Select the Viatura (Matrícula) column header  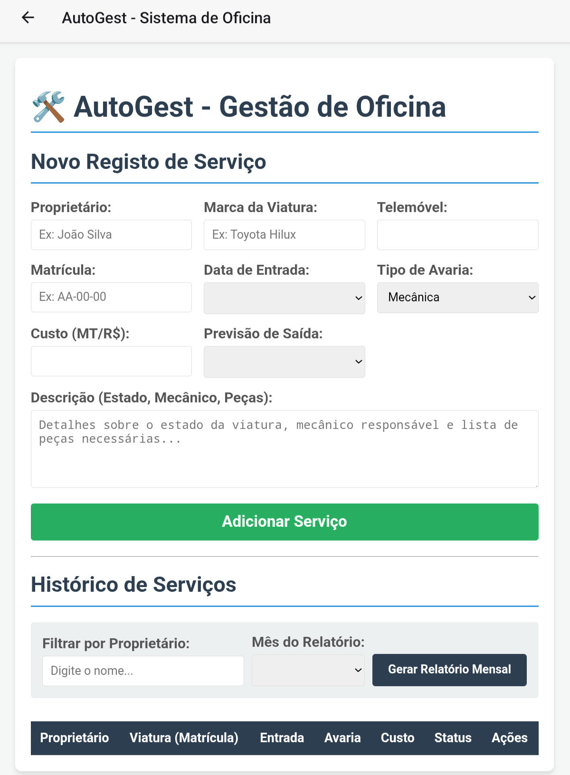tap(184, 738)
